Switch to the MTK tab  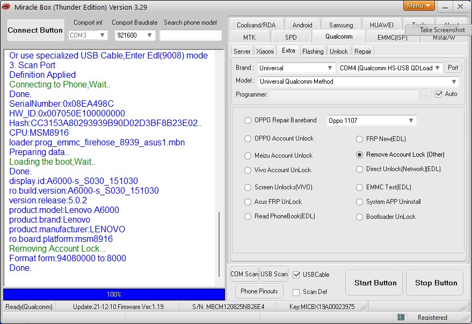[250, 38]
